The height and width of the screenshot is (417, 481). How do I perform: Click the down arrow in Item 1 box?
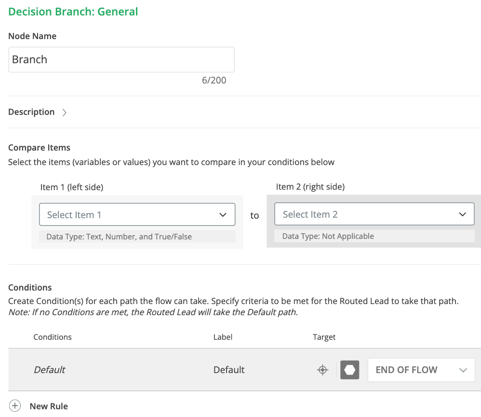[223, 215]
